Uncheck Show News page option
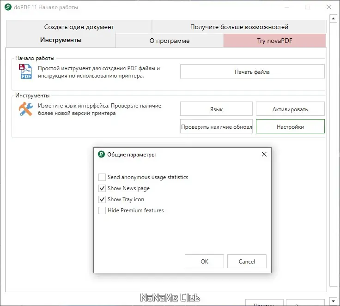 (102, 188)
